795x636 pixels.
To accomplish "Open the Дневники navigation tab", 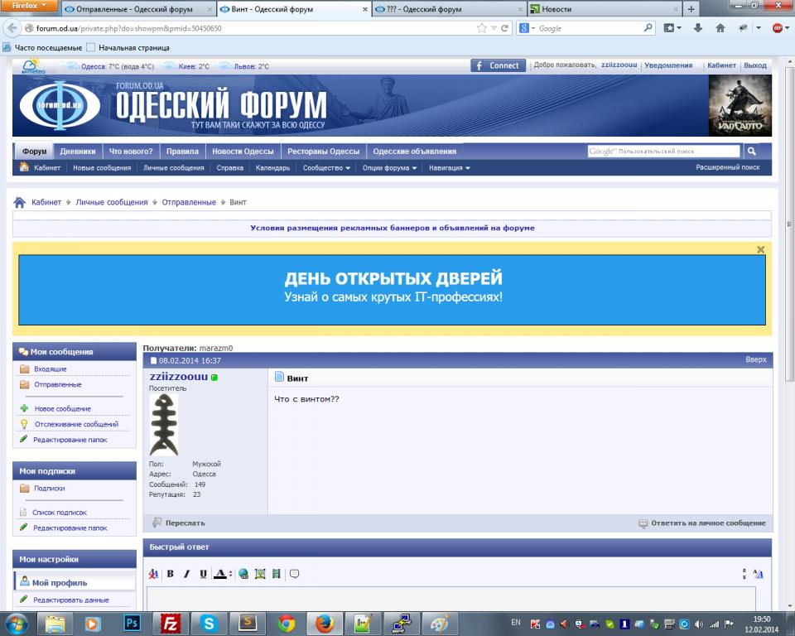I will coord(78,152).
